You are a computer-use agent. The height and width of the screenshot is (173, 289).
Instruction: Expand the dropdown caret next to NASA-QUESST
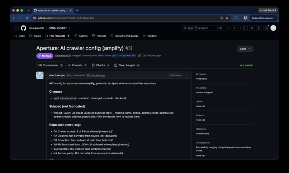tap(69, 28)
